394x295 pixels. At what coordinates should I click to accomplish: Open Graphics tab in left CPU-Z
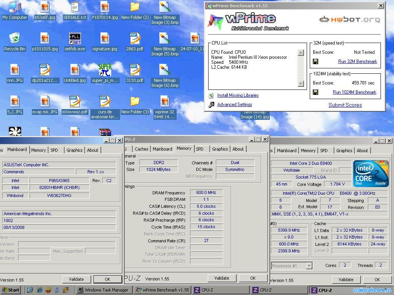(74, 150)
